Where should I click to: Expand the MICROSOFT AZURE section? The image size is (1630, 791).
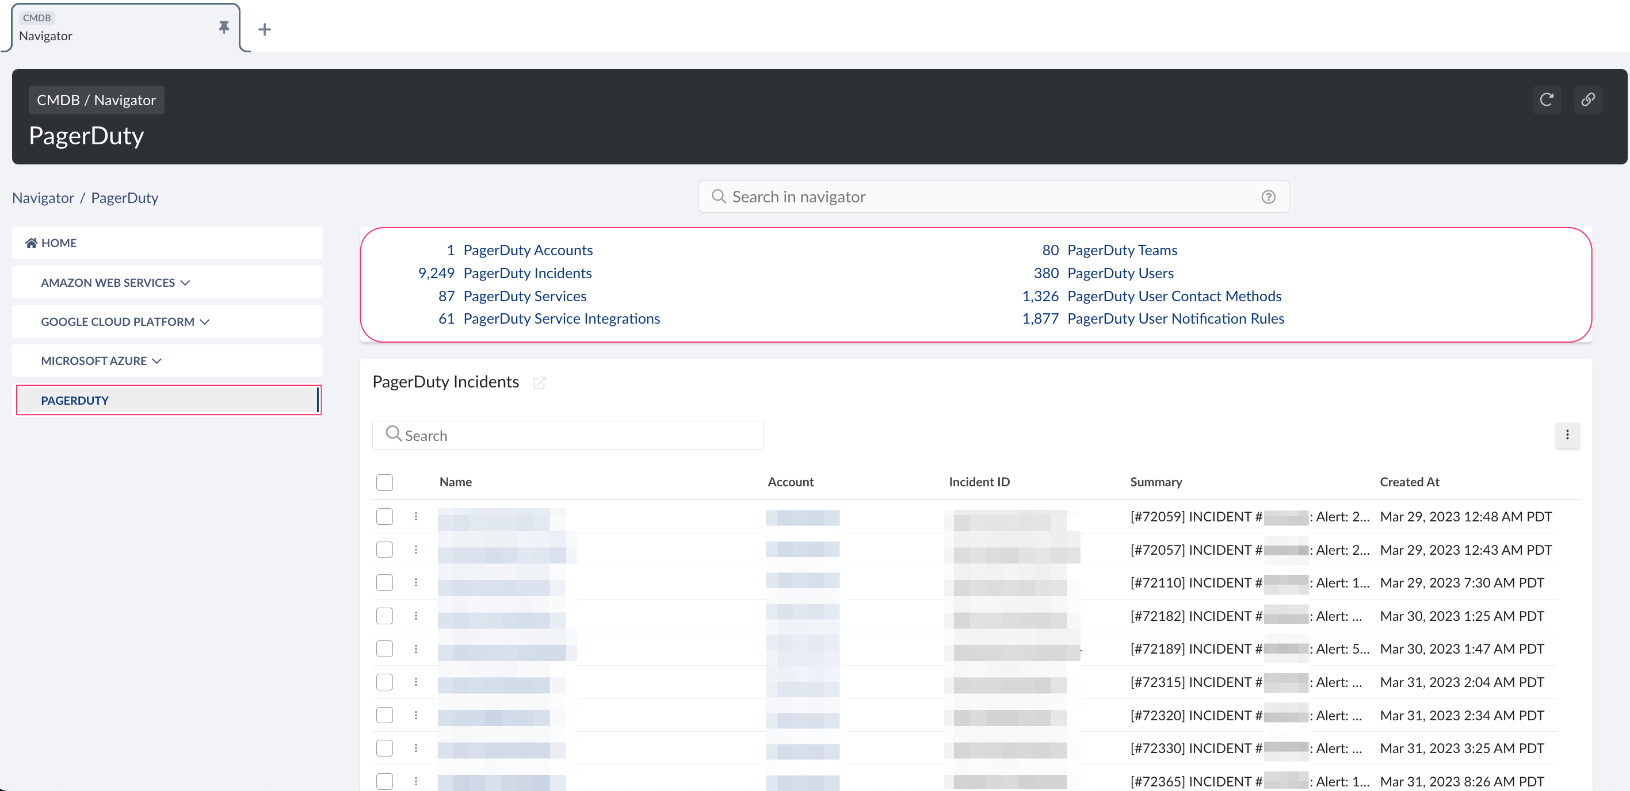click(156, 360)
